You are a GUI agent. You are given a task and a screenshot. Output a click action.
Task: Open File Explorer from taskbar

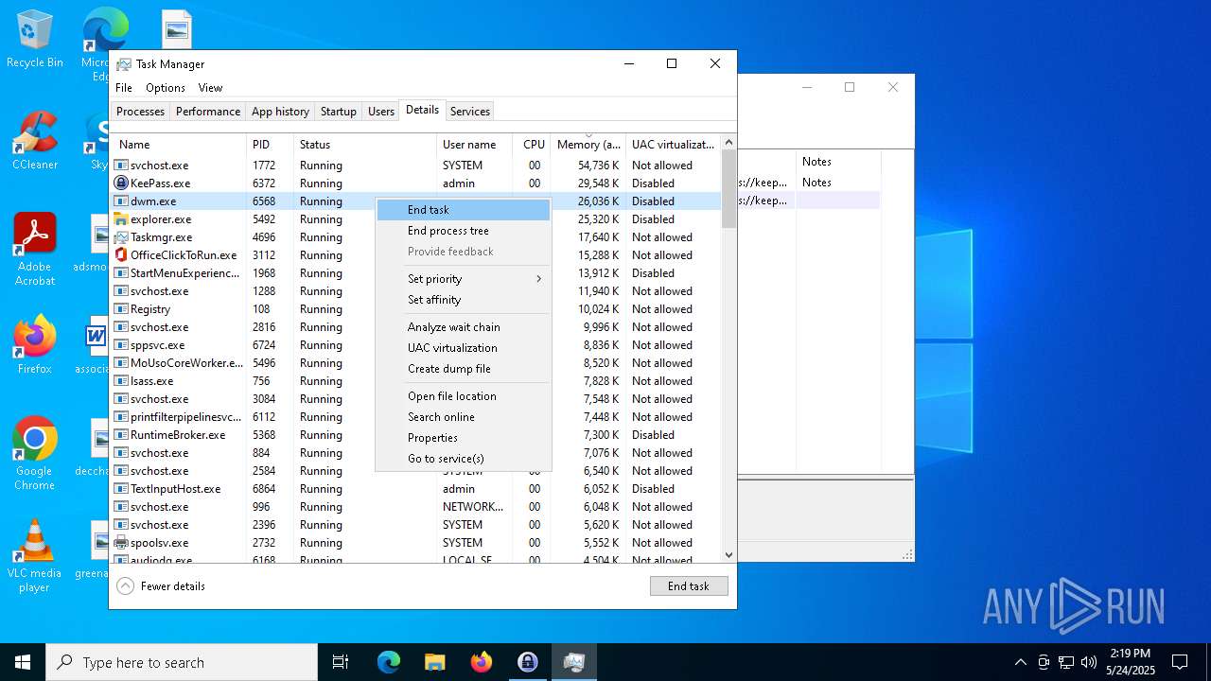pos(435,662)
